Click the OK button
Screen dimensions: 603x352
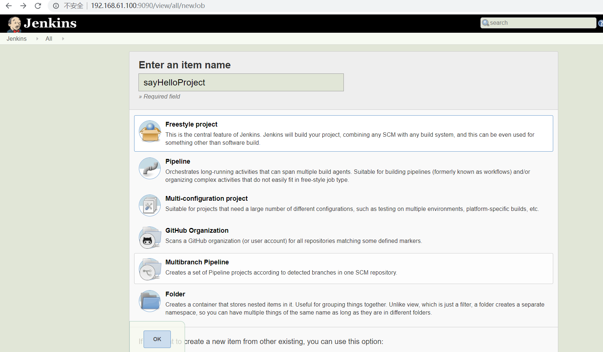tap(157, 339)
